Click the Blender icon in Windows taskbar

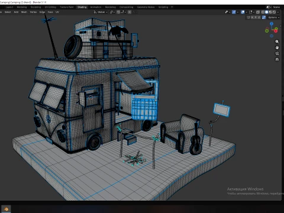click(x=6, y=209)
